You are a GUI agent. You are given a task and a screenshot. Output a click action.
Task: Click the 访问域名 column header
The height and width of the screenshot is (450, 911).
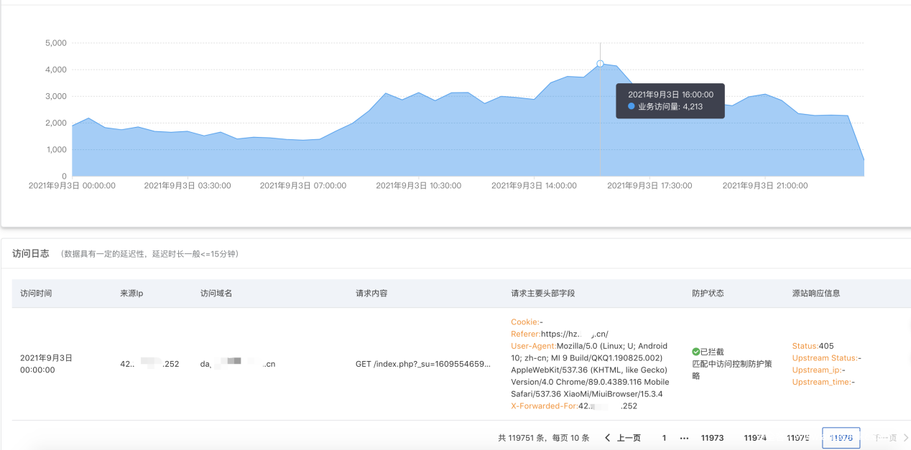[216, 294]
